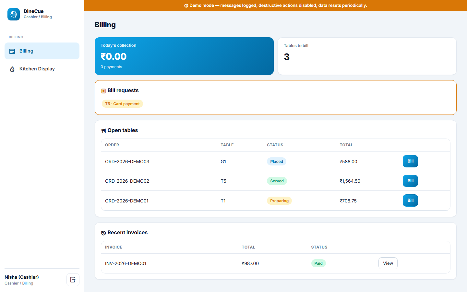467x292 pixels.
Task: Click the DineCue app name
Action: tap(34, 11)
